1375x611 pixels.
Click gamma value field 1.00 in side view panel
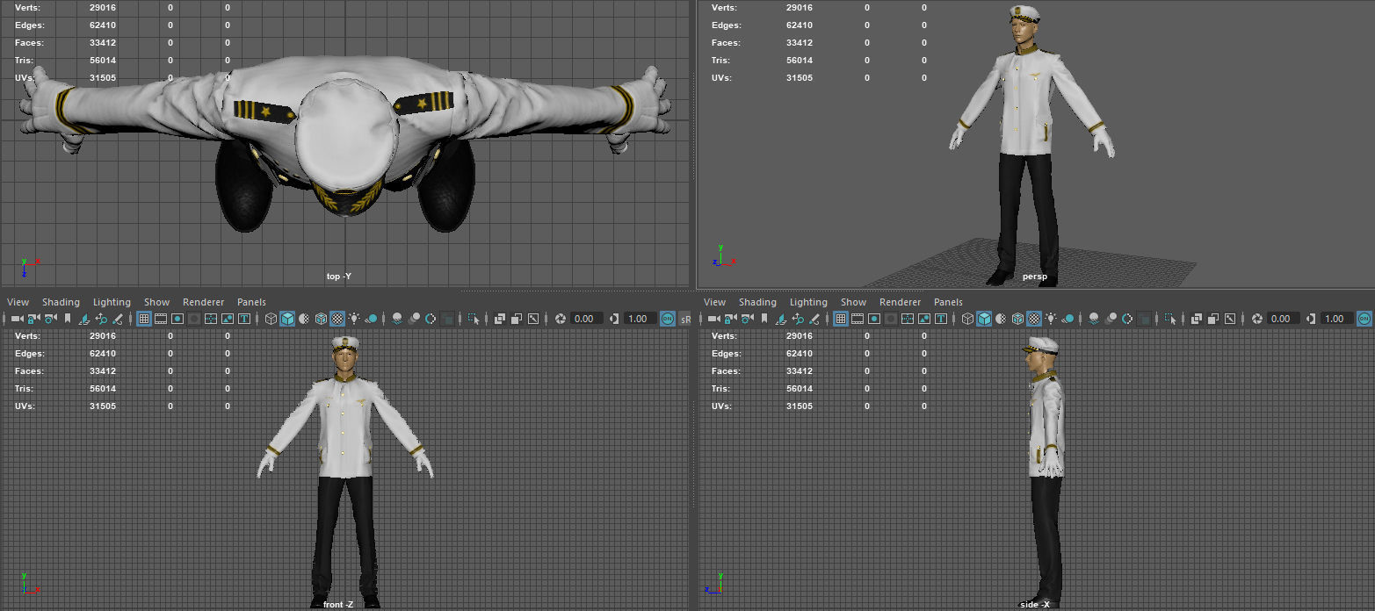click(1336, 319)
